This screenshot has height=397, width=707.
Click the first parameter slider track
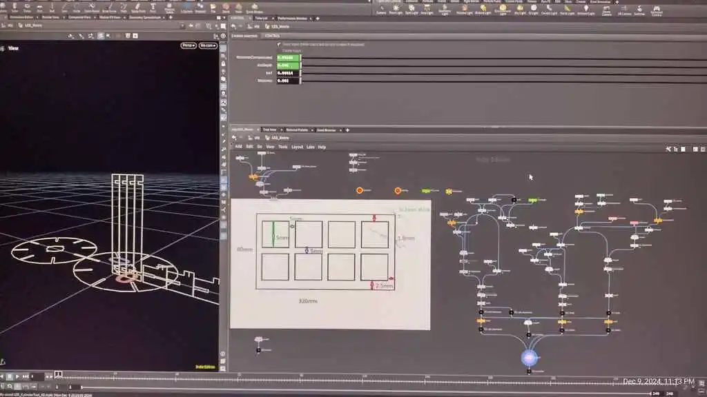[503, 58]
